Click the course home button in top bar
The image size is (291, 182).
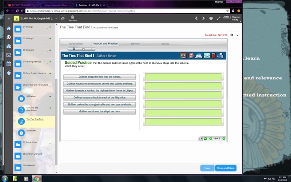[x=63, y=19]
